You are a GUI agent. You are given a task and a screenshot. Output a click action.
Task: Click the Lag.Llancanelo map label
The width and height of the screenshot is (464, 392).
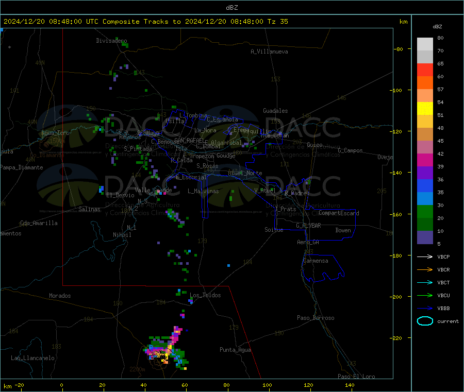coord(32,358)
